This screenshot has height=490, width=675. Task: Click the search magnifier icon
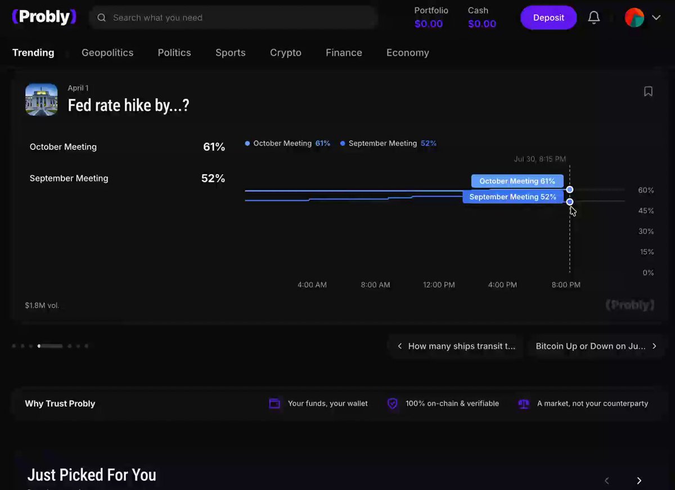101,17
